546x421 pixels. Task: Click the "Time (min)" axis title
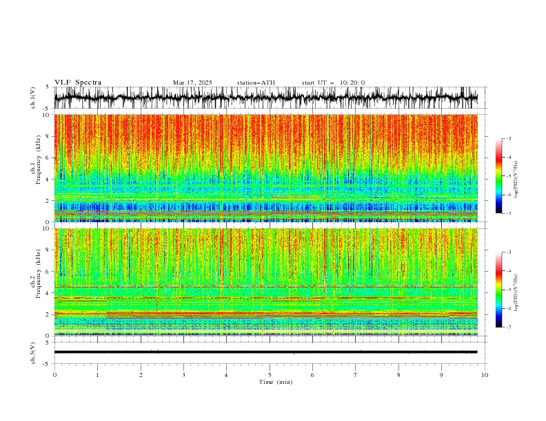276,382
